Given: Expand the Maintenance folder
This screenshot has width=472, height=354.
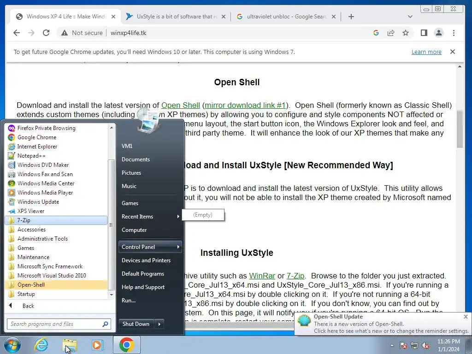Looking at the screenshot, I should (x=56, y=257).
